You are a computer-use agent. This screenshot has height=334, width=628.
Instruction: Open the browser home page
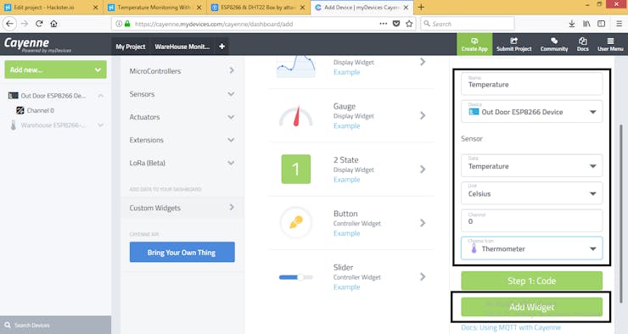point(53,24)
